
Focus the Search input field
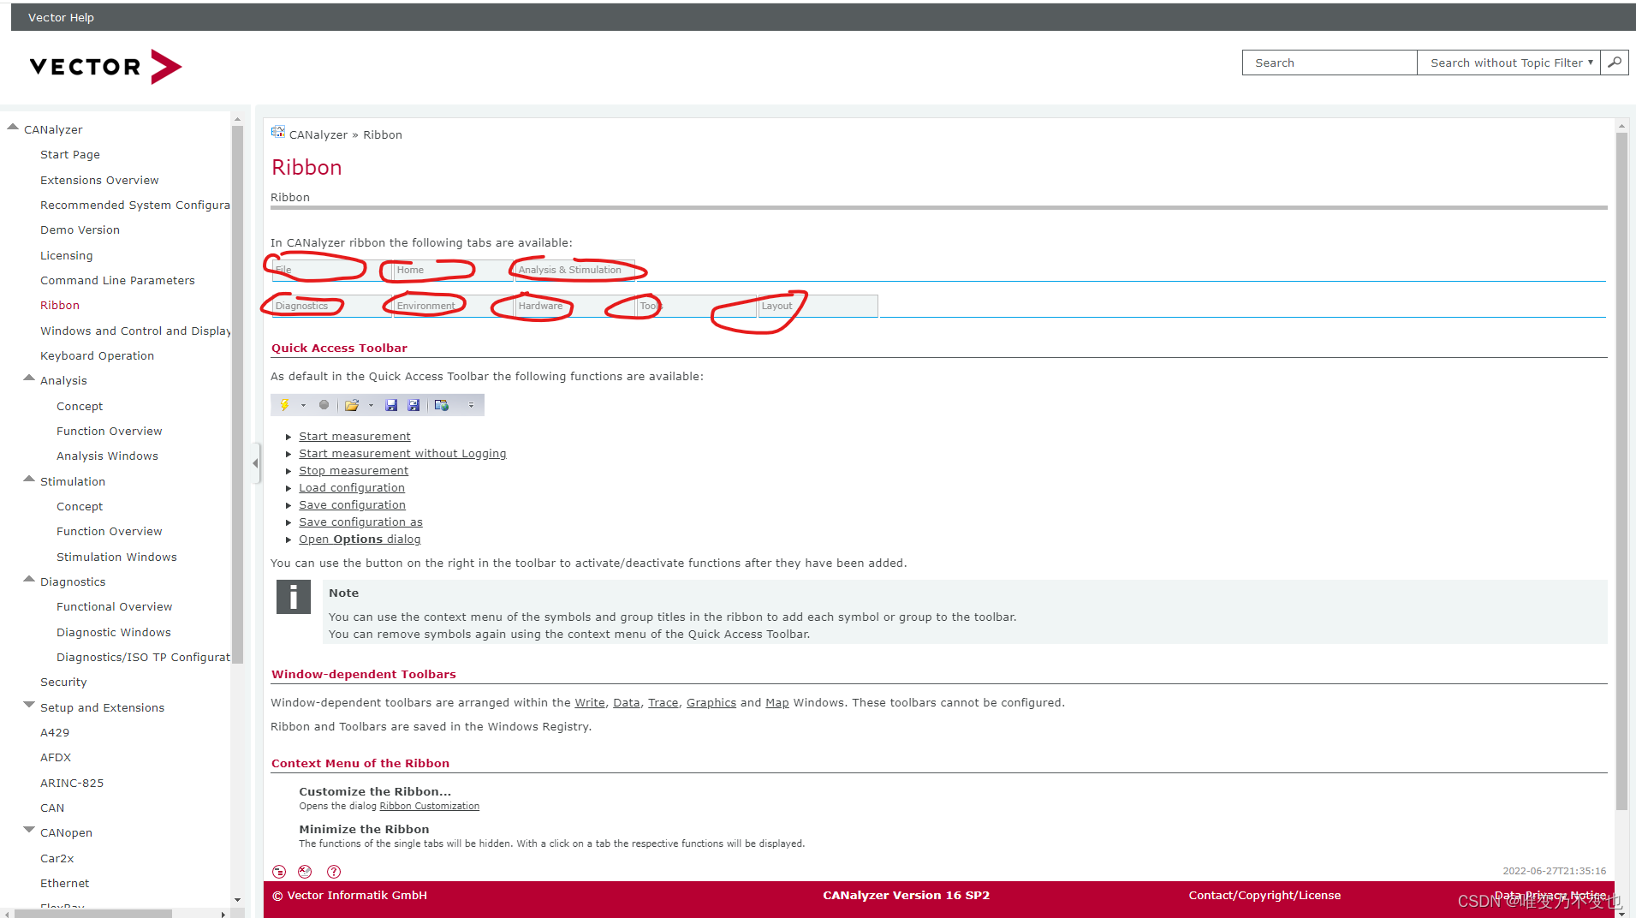point(1330,63)
